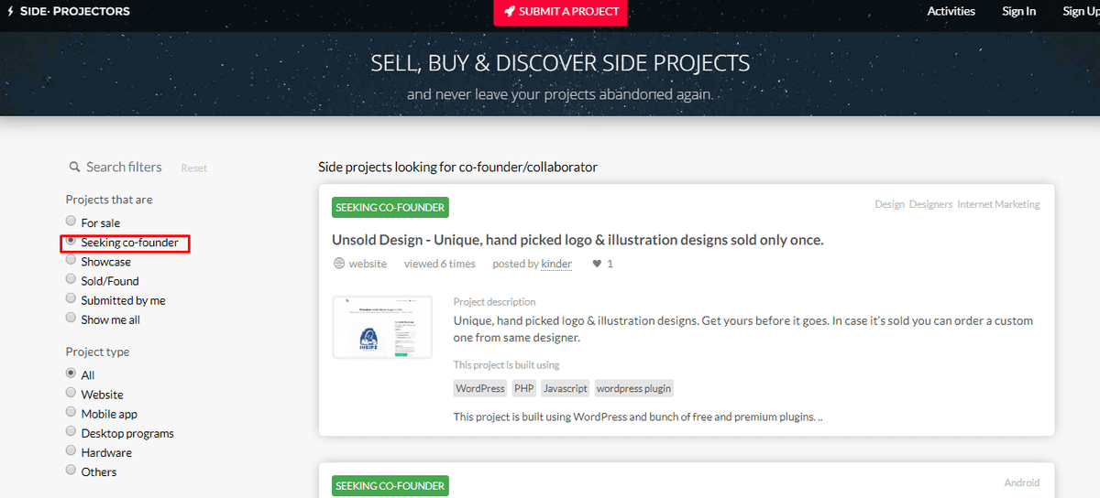Click the Submit a Project button
1100x498 pixels.
coord(560,12)
